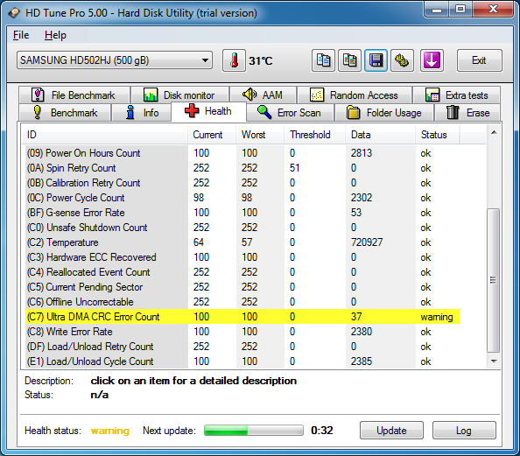
Task: Click the scrollbar up arrow in attribute list
Action: pyautogui.click(x=494, y=133)
